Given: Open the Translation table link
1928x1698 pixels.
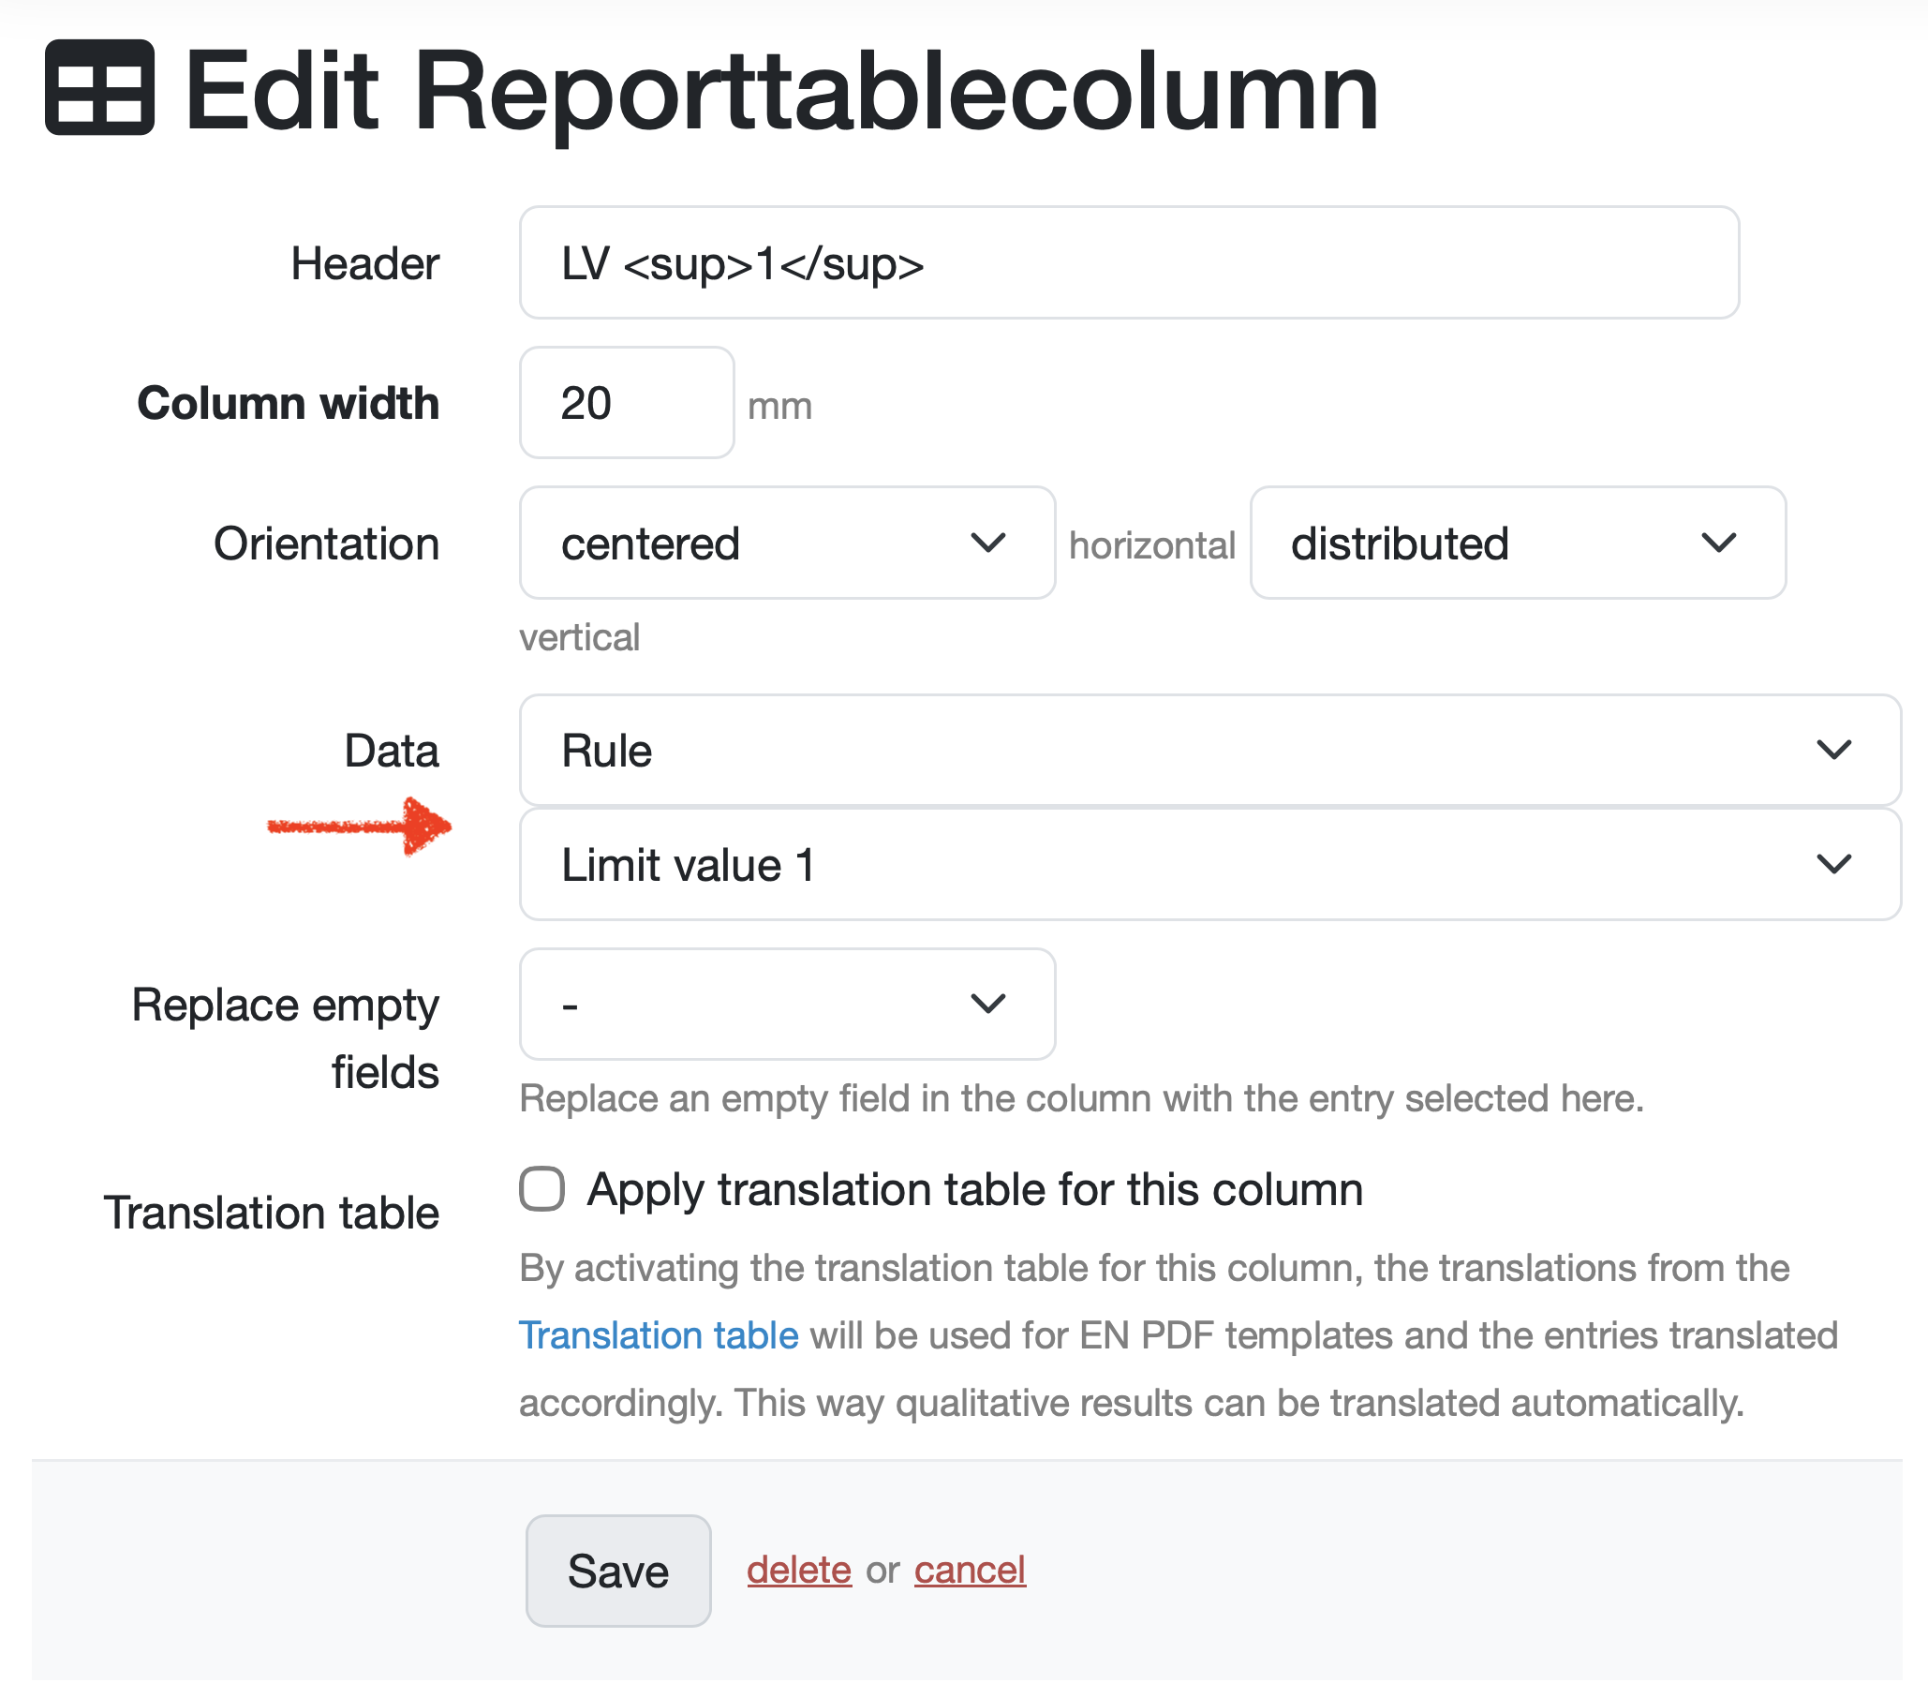Looking at the screenshot, I should pos(659,1335).
